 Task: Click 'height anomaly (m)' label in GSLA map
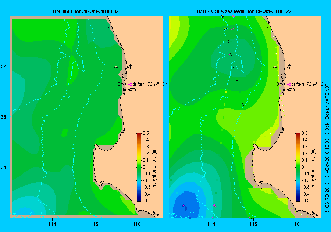click(313, 168)
